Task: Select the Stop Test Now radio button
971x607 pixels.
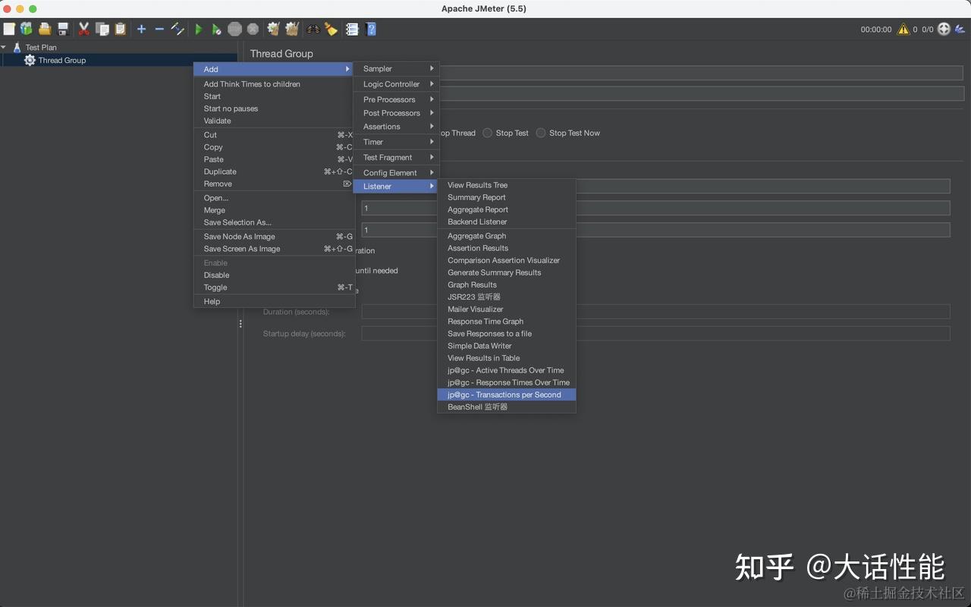Action: [x=541, y=133]
